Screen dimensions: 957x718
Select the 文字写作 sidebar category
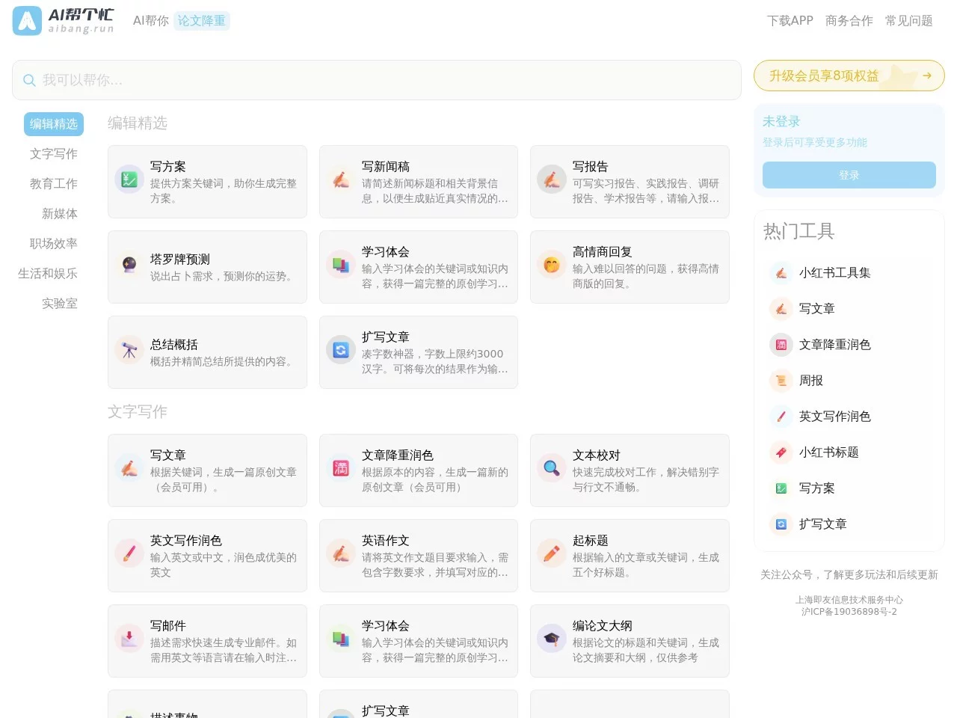point(53,154)
